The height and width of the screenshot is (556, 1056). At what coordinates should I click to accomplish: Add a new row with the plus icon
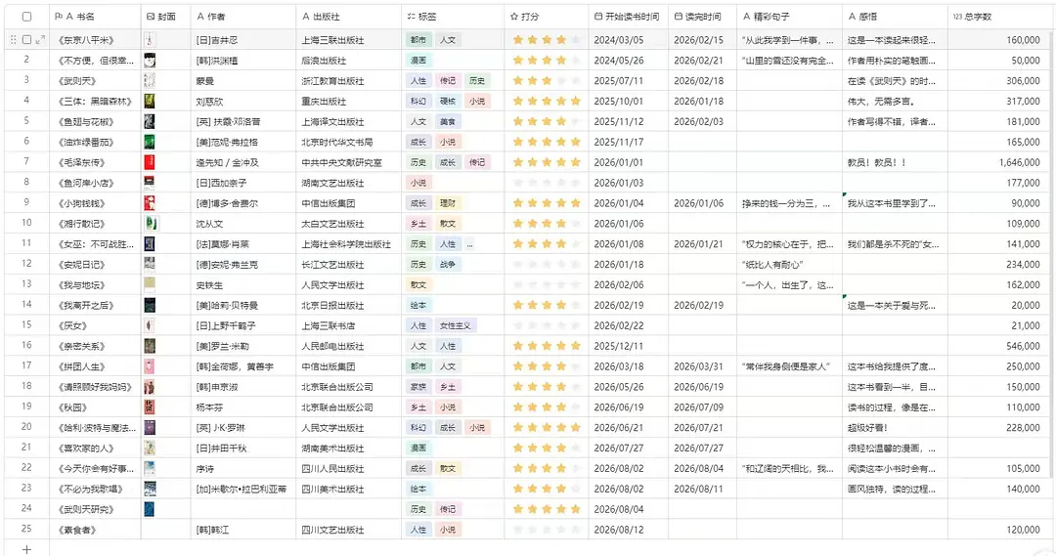[27, 549]
